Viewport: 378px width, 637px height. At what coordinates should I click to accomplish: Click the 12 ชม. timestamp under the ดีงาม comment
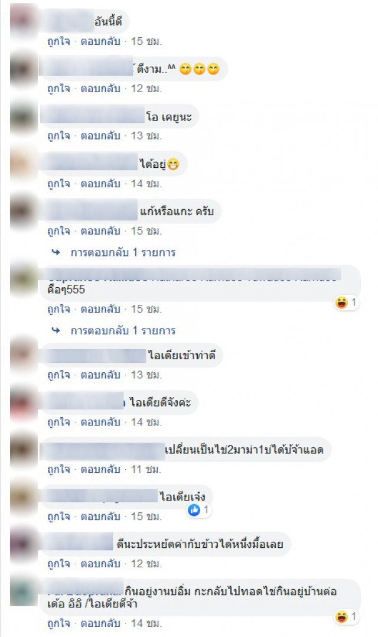[146, 89]
